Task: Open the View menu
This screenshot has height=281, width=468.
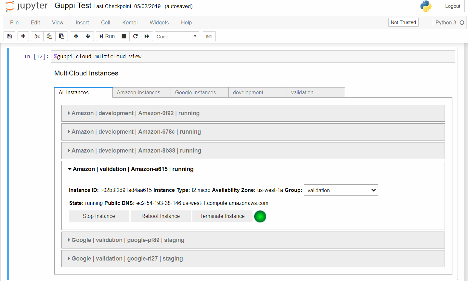Action: point(58,22)
